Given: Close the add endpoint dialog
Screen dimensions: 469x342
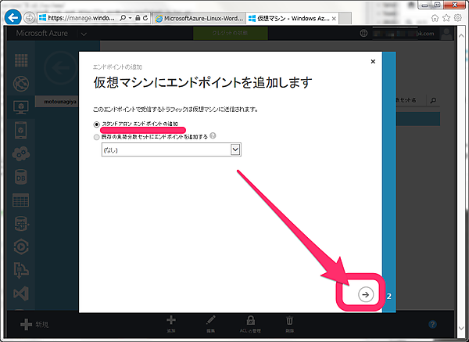Looking at the screenshot, I should point(373,60).
